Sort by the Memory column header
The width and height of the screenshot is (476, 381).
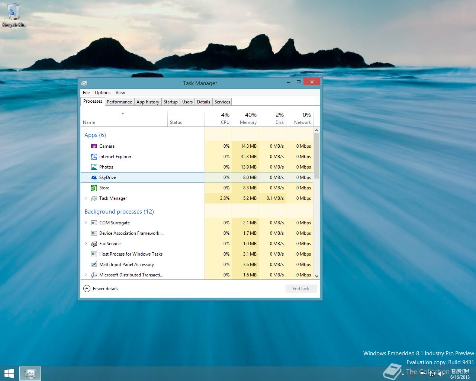click(x=245, y=119)
